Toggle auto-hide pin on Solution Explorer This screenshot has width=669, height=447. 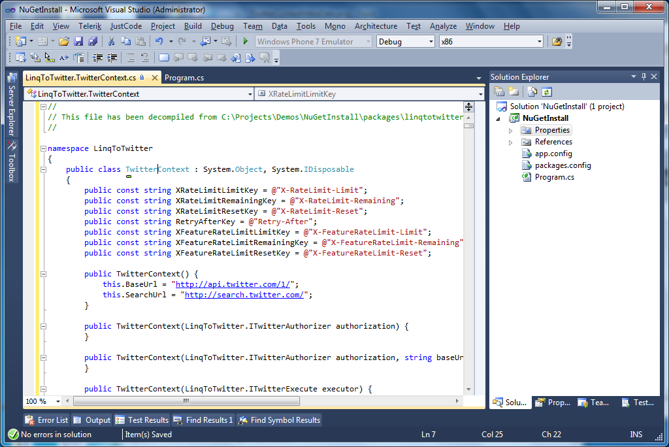point(644,76)
